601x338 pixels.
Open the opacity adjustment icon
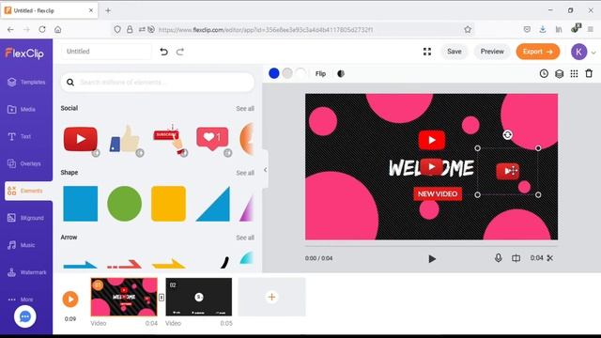click(x=340, y=73)
